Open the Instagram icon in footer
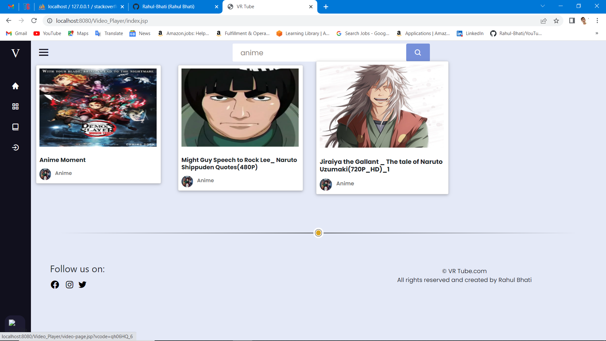This screenshot has width=606, height=341. point(69,284)
